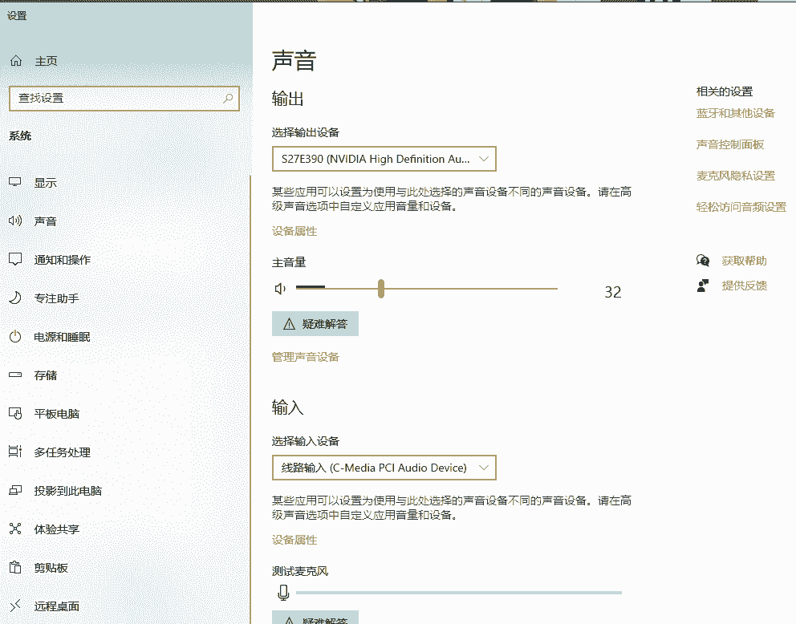Click the volume value 32
This screenshot has width=796, height=624.
613,292
